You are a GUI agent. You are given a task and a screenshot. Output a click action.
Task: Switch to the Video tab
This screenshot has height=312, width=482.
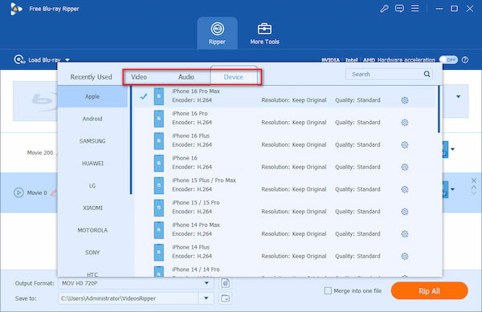pos(139,77)
